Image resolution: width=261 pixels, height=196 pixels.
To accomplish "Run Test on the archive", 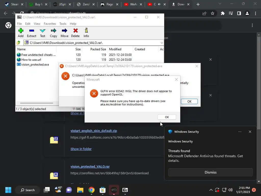I will (43, 33).
